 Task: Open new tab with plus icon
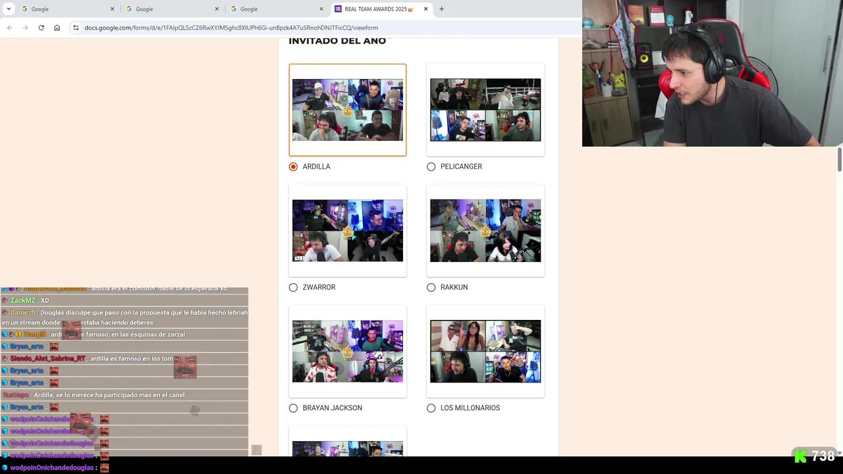441,9
